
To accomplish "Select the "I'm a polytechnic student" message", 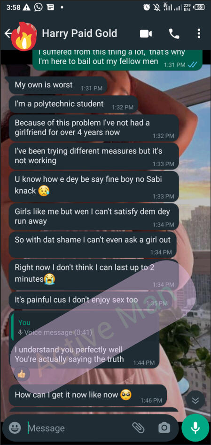I will coord(74,105).
